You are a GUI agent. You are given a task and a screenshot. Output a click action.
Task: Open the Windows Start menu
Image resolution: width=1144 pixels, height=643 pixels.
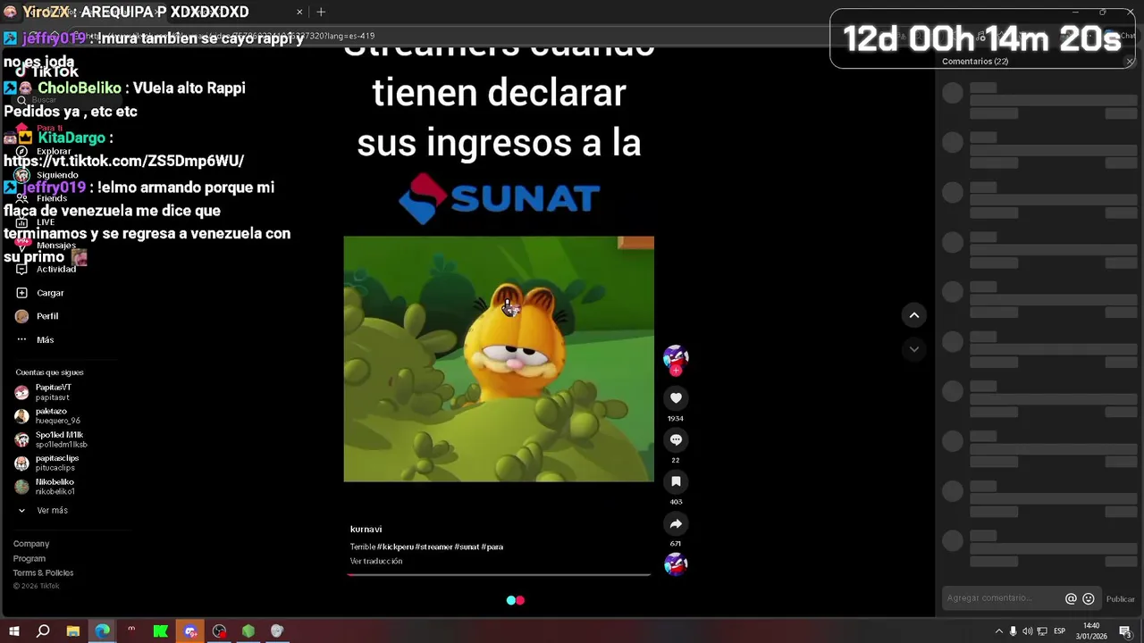14,631
